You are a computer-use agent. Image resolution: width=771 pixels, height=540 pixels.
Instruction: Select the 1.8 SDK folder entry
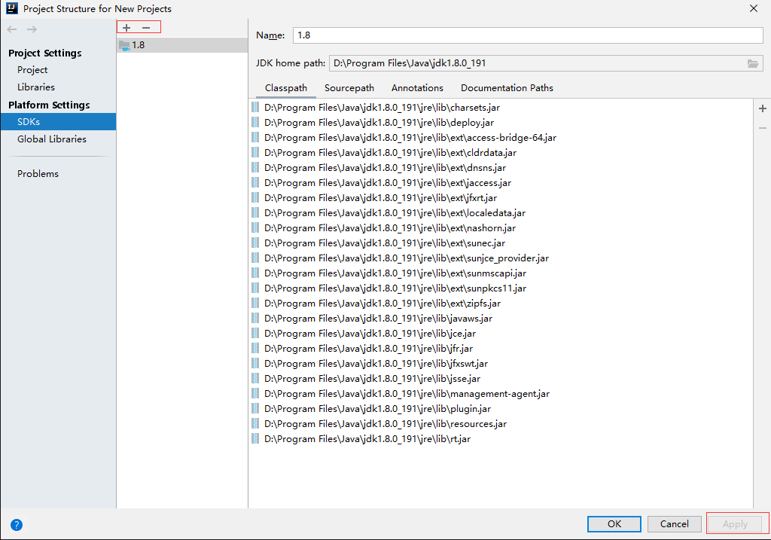point(182,45)
